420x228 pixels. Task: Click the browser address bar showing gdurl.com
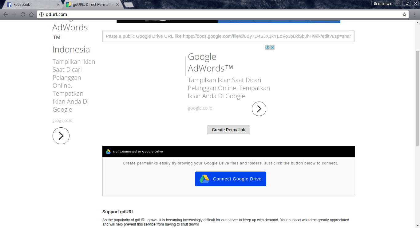point(223,14)
